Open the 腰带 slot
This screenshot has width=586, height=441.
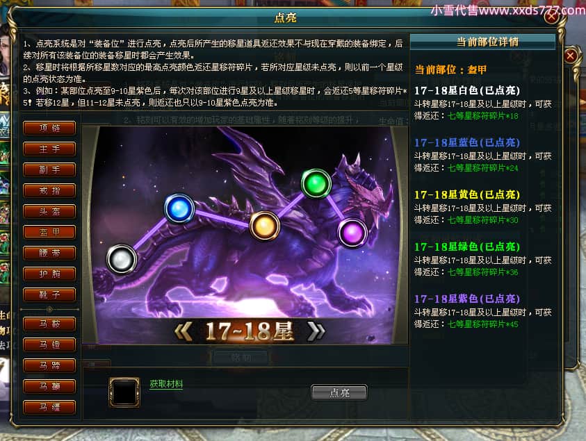[x=49, y=253]
